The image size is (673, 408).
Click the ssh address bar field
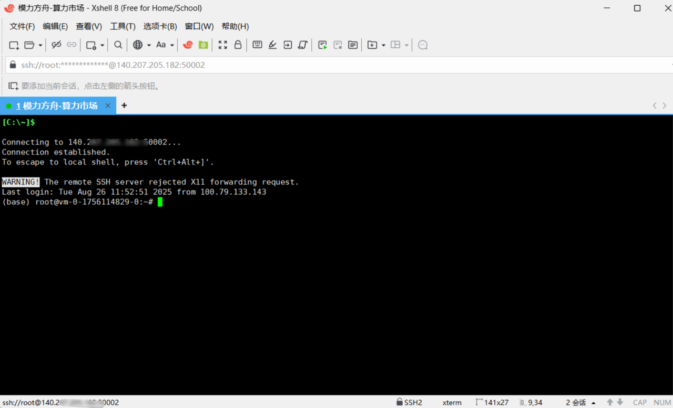coord(336,65)
